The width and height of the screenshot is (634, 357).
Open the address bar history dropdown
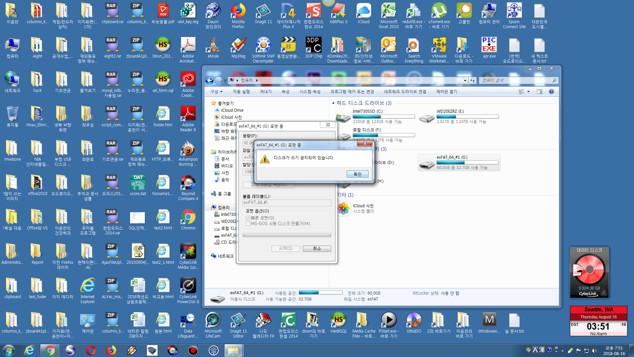(x=465, y=80)
